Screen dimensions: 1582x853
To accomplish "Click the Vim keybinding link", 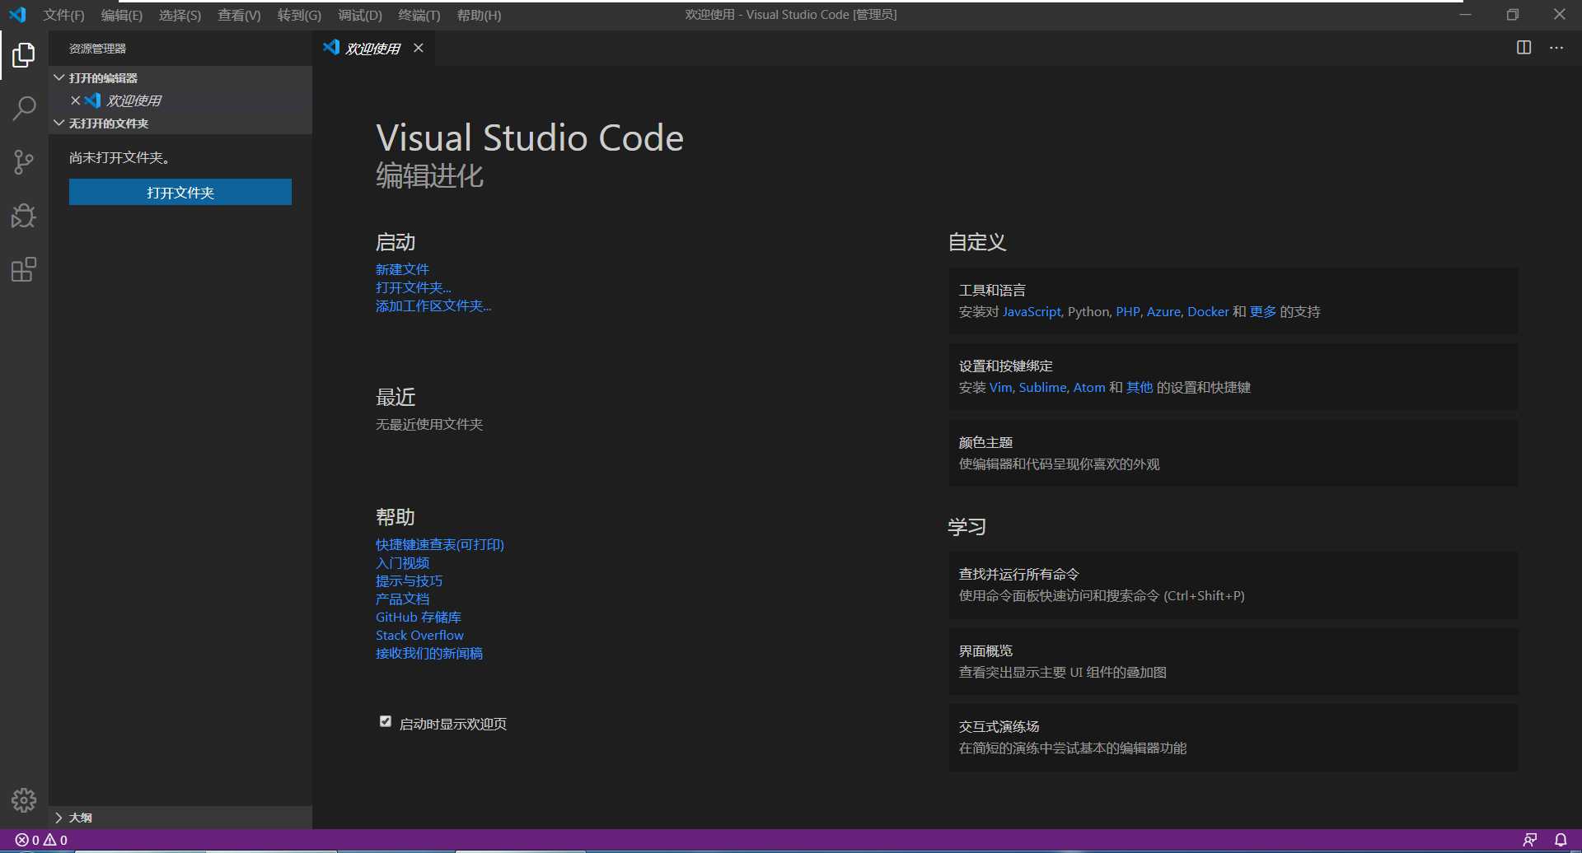I will 1000,387.
